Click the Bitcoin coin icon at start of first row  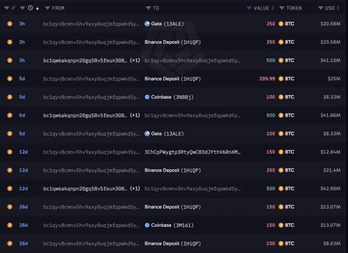pos(10,24)
